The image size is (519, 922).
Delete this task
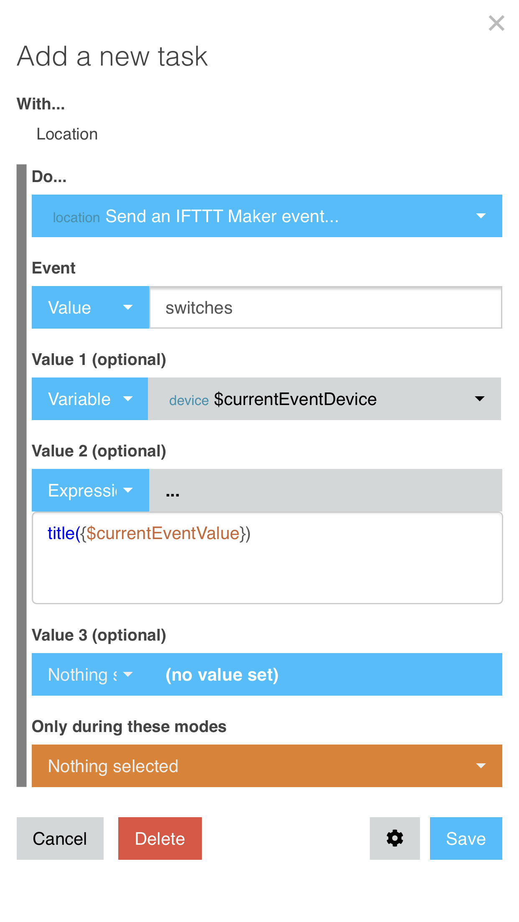click(160, 838)
